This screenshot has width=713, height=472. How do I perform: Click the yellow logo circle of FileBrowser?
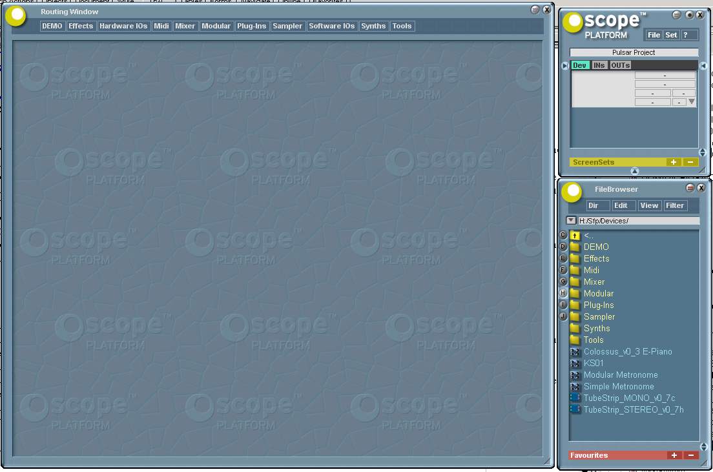click(x=572, y=191)
